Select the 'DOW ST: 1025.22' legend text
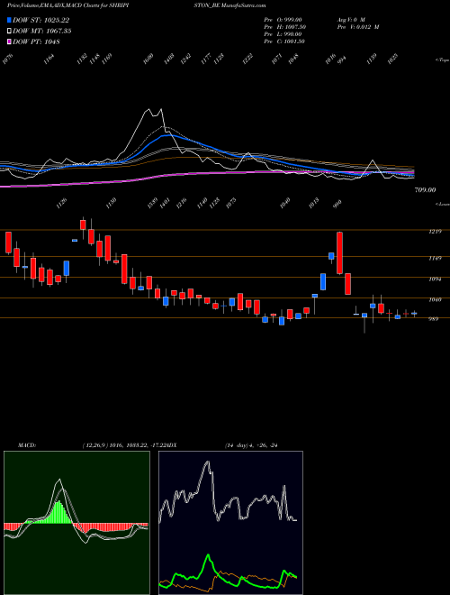The height and width of the screenshot is (595, 450). point(40,21)
